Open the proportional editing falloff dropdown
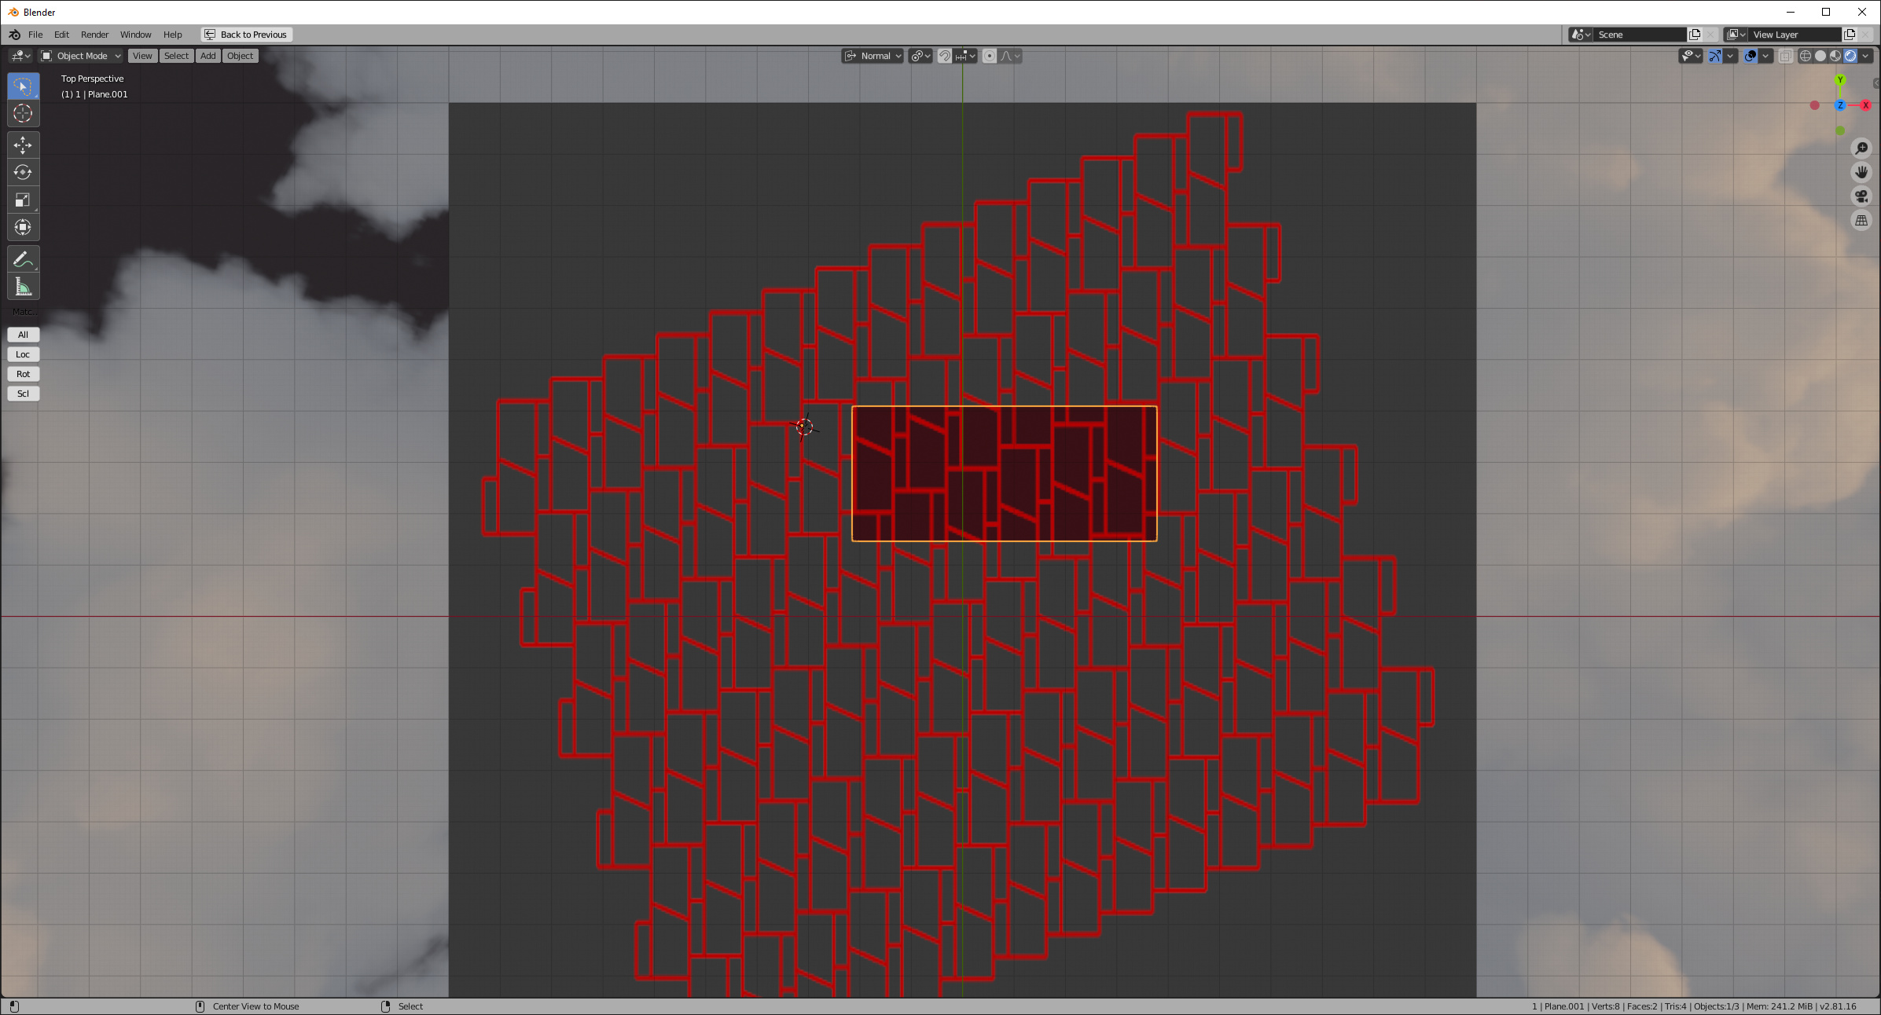The width and height of the screenshot is (1881, 1015). (1009, 55)
